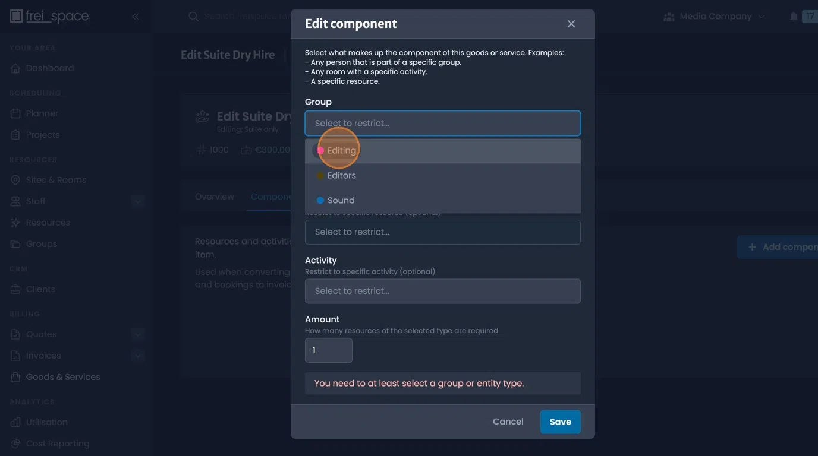Click the Amount quantity field
818x456 pixels.
pyautogui.click(x=328, y=350)
